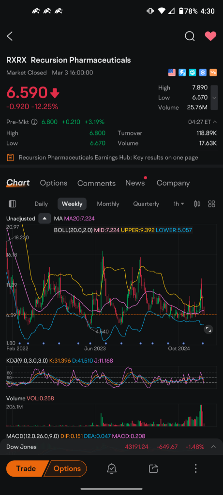The image size is (223, 495).
Task: Tap the Dow Jones index ticker
Action: (x=21, y=447)
